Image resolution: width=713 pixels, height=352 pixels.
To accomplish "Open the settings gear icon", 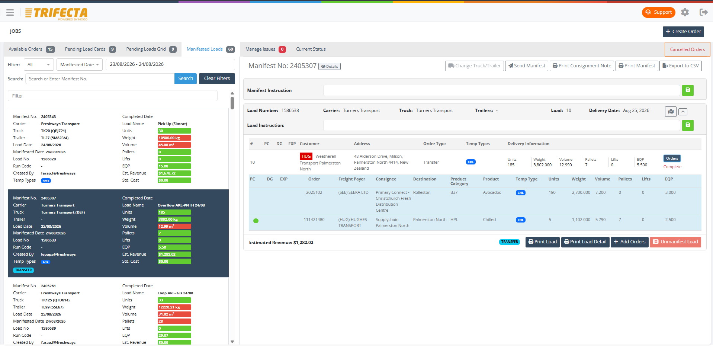I will [685, 12].
